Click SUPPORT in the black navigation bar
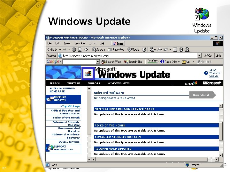The width and height of the screenshot is (230, 172). tap(94, 83)
